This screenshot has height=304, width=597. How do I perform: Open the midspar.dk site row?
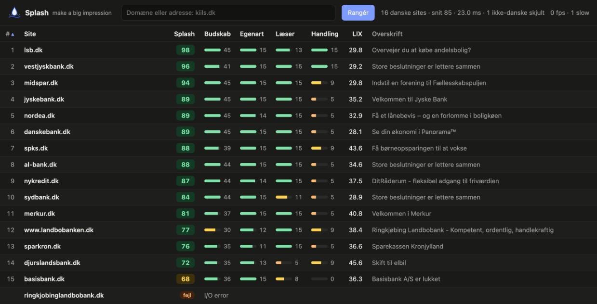click(298, 83)
